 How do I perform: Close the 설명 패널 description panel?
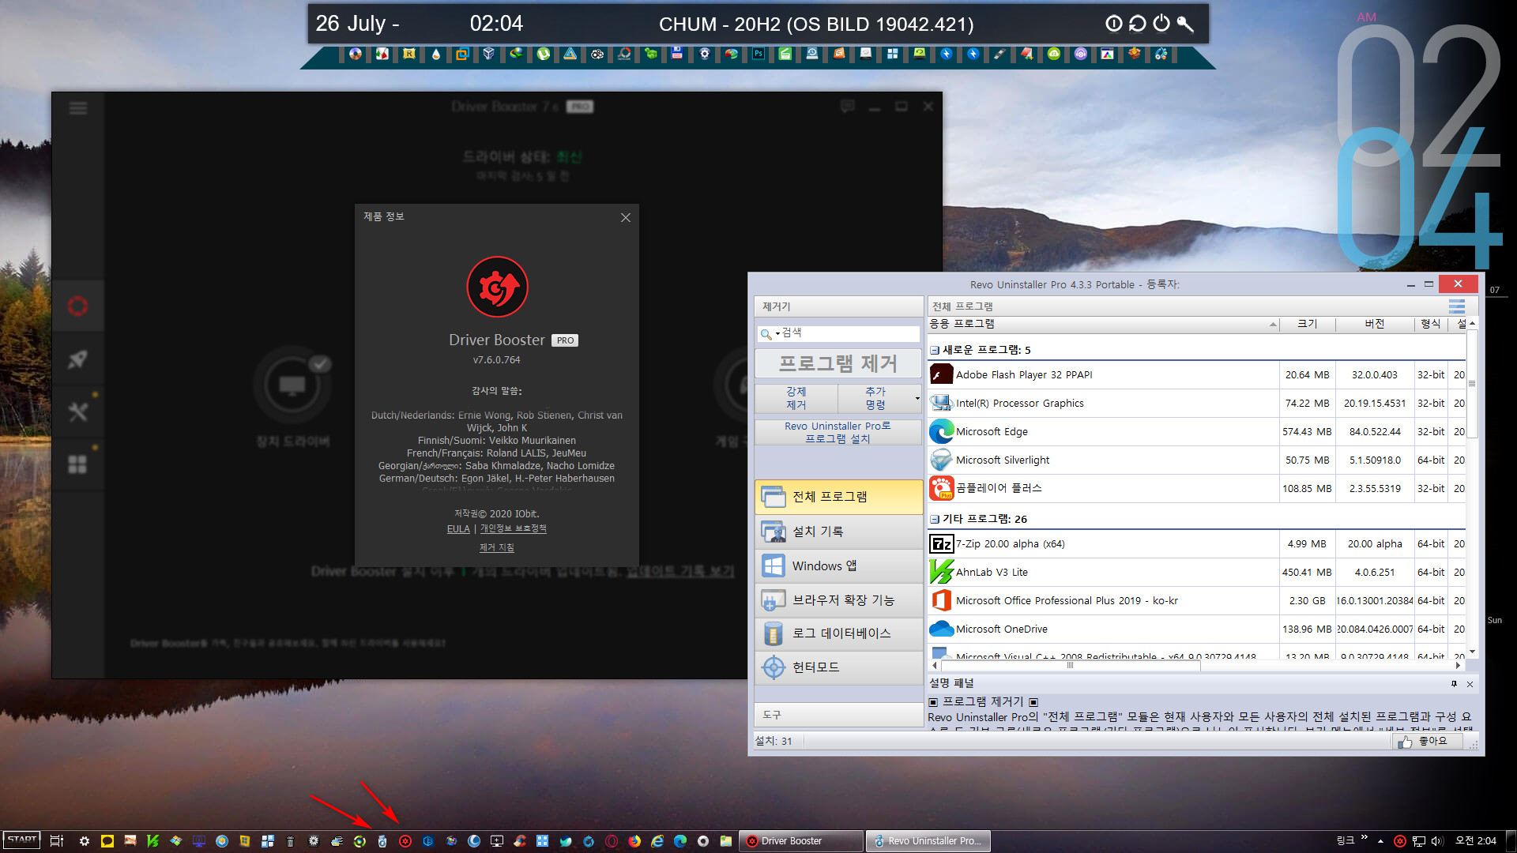tap(1470, 684)
